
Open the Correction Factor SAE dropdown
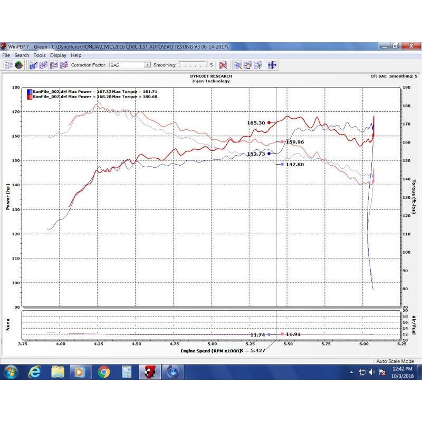coord(146,65)
